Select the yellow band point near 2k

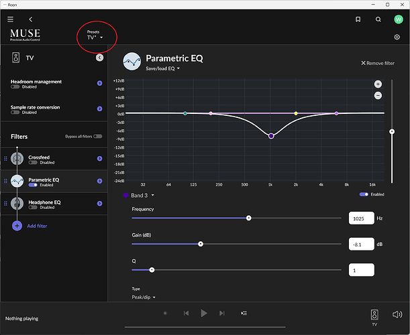tap(296, 113)
